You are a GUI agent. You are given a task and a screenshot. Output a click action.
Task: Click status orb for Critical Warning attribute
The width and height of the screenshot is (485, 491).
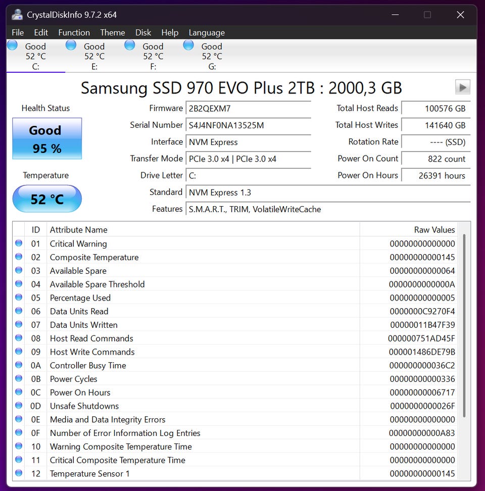(x=19, y=243)
